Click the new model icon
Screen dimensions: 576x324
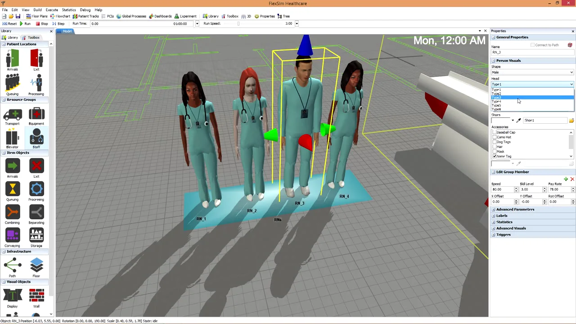pos(4,16)
